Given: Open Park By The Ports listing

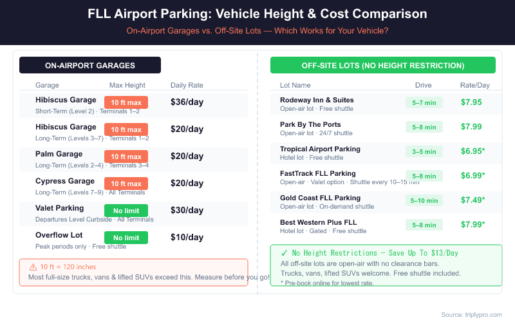Looking at the screenshot, I should coord(310,124).
